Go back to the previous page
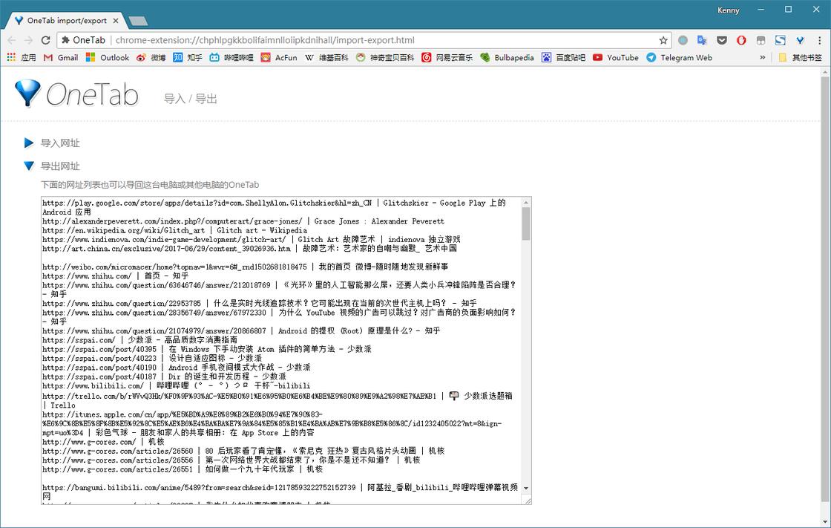The image size is (831, 528). (x=12, y=40)
